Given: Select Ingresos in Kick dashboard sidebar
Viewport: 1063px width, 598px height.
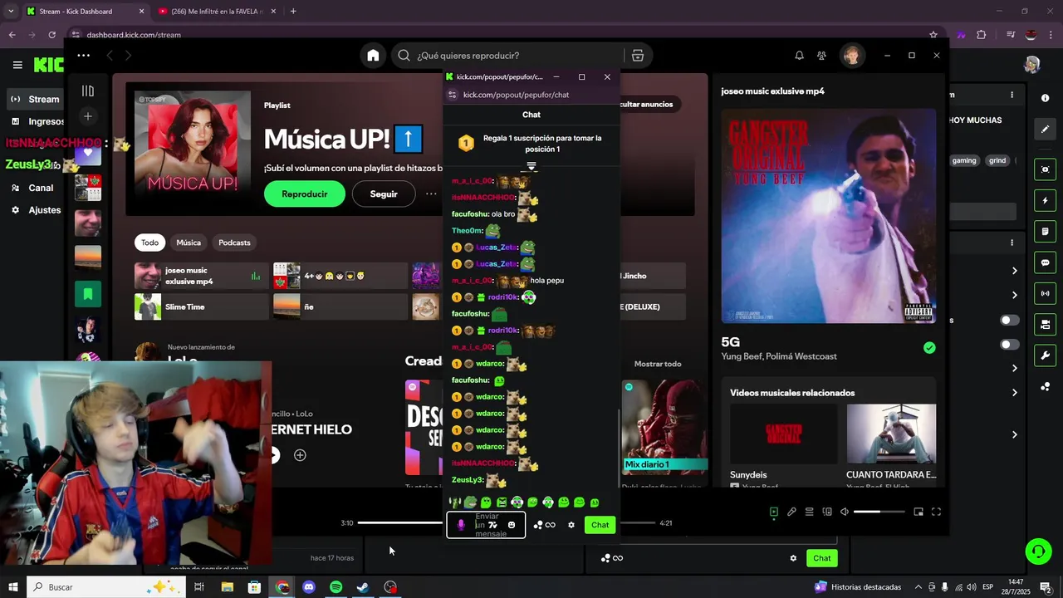Looking at the screenshot, I should 37,121.
